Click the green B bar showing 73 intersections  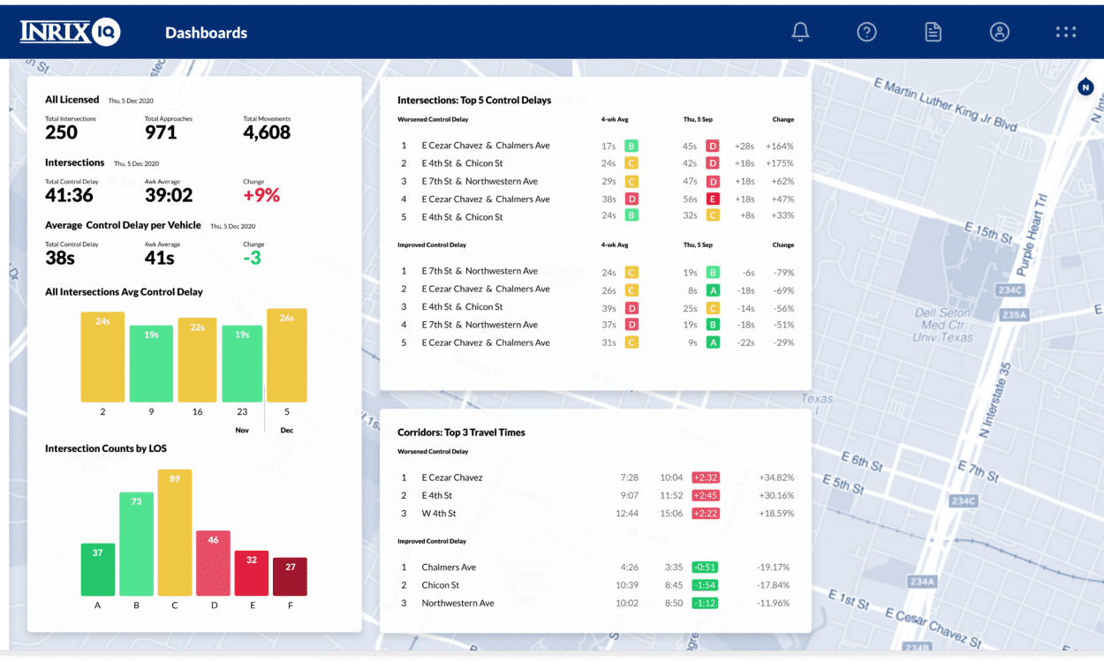(x=136, y=543)
